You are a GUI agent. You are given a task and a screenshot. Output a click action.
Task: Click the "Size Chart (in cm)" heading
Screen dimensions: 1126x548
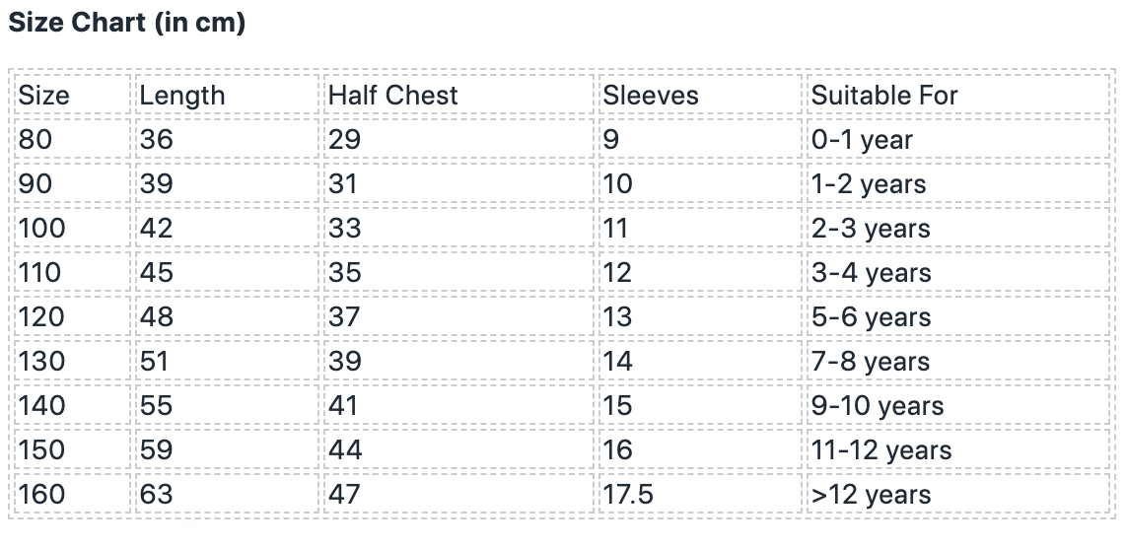pyautogui.click(x=126, y=24)
